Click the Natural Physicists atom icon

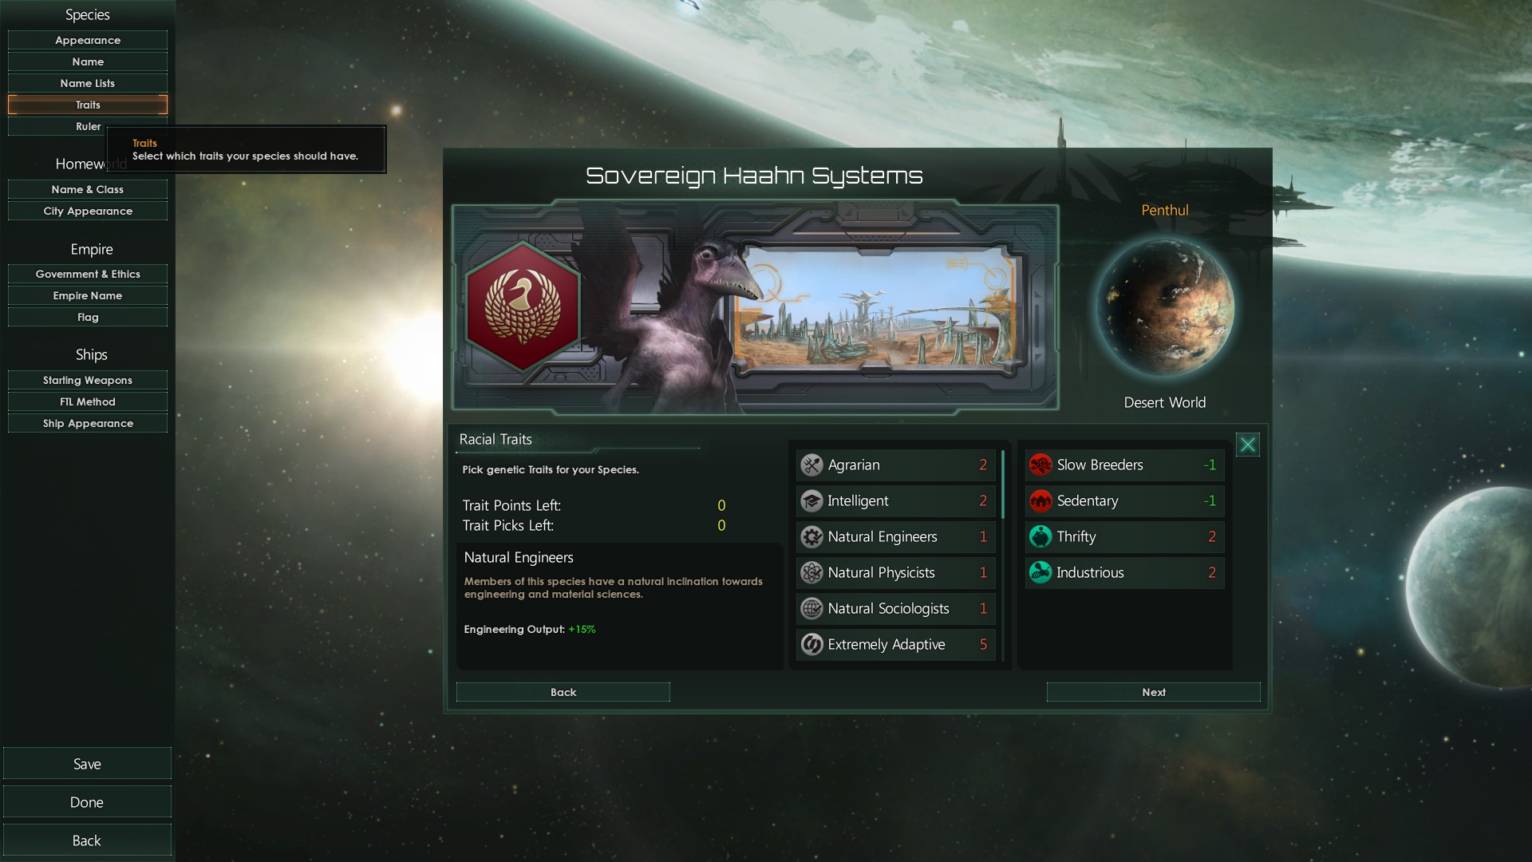point(811,572)
